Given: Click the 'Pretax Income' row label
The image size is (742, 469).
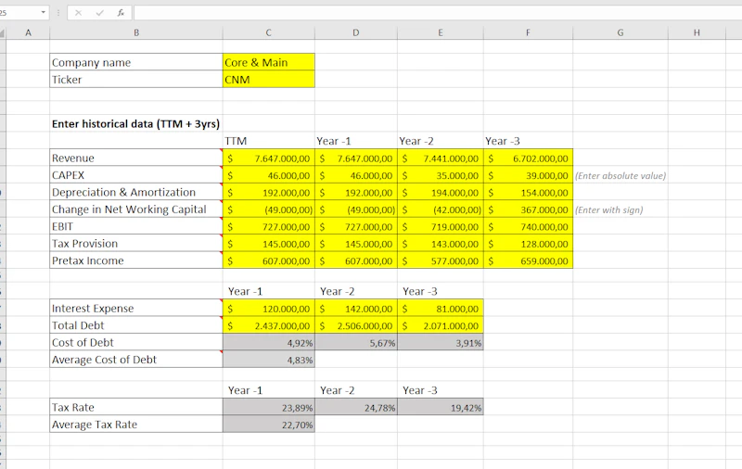Looking at the screenshot, I should (x=136, y=260).
